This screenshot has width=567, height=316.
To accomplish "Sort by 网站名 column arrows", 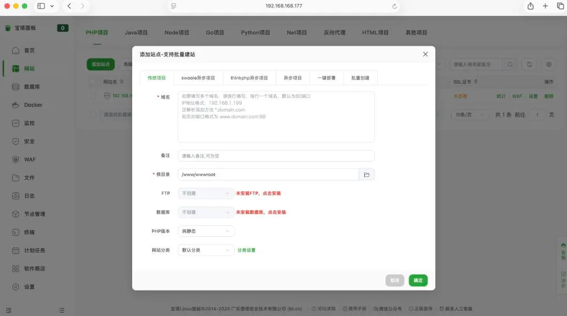I will click(x=122, y=81).
